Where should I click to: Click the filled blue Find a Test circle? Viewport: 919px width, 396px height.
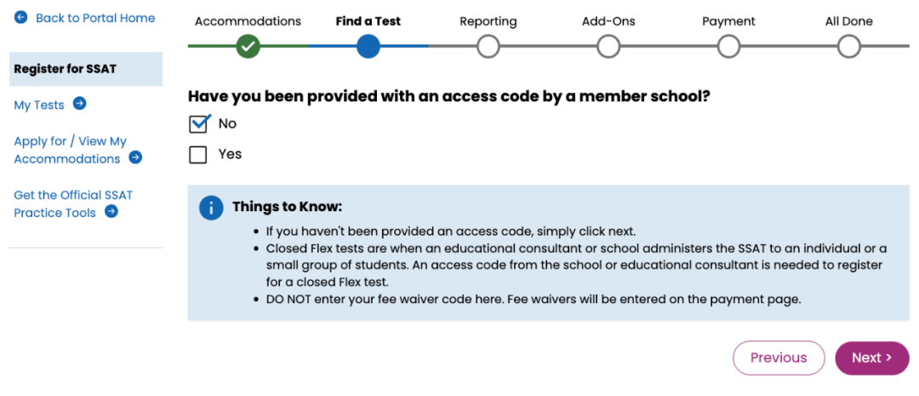(368, 46)
